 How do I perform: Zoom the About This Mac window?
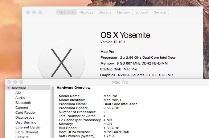click(40, 12)
